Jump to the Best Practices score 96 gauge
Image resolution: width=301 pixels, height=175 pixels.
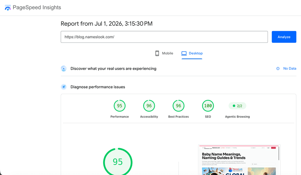tap(178, 106)
